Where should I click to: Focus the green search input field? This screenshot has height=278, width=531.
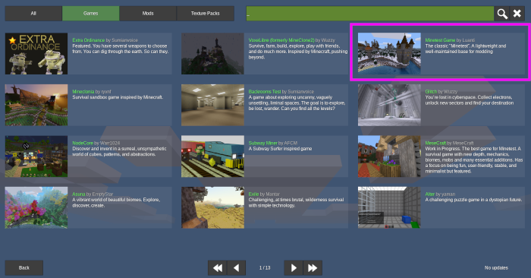click(x=370, y=14)
